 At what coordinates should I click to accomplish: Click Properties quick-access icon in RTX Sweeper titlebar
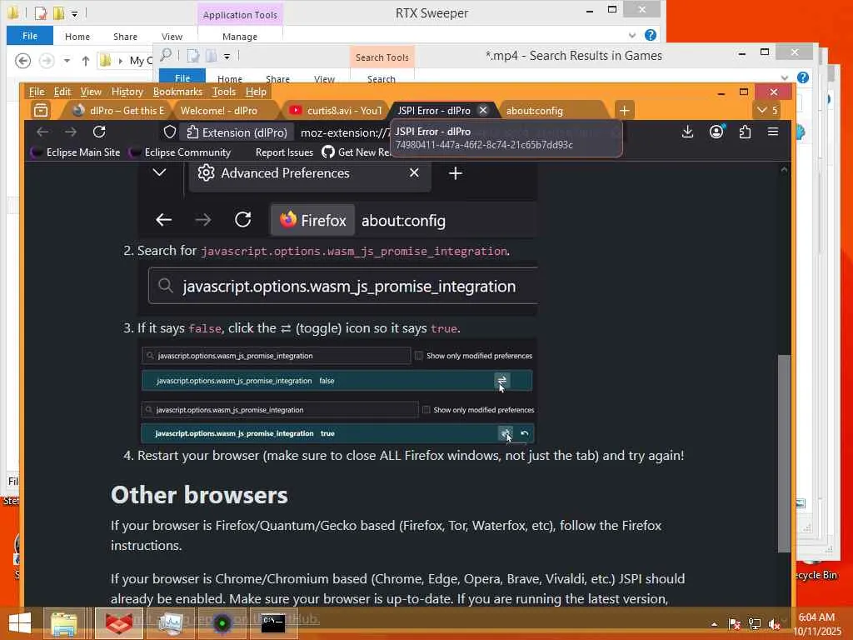pos(41,12)
